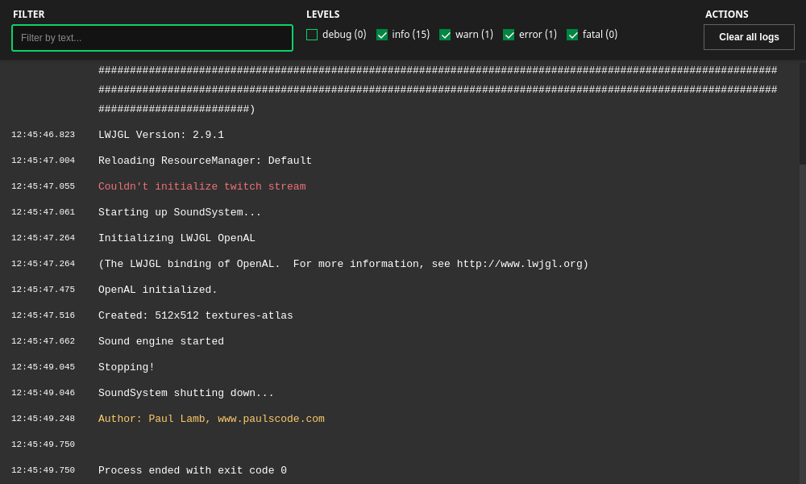The width and height of the screenshot is (806, 484).
Task: Uncheck the info level checkbox
Action: [x=382, y=35]
